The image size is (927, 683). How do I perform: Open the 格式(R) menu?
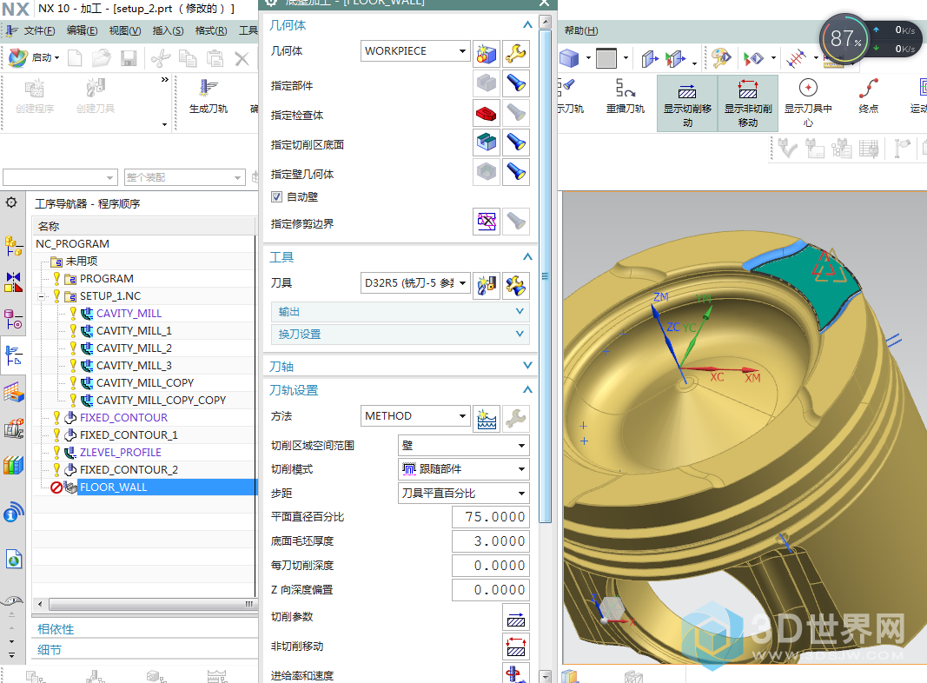tap(211, 30)
